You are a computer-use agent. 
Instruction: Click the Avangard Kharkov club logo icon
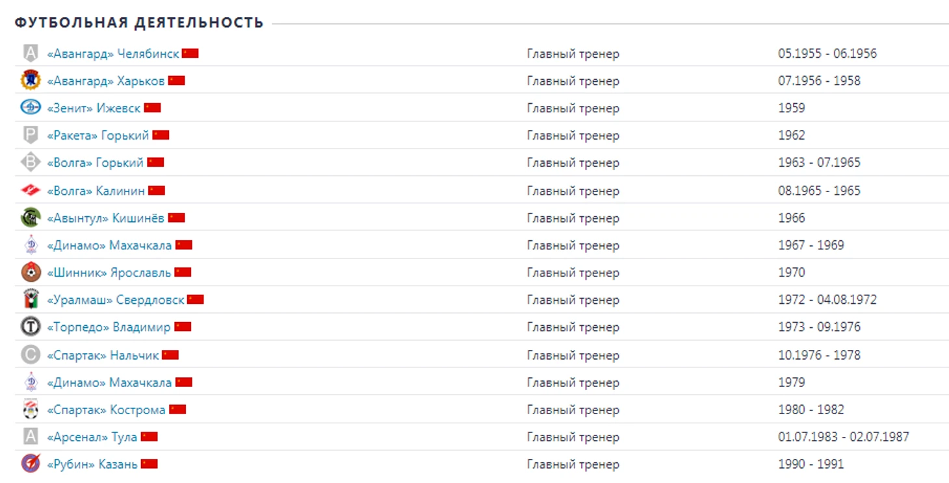click(x=31, y=80)
